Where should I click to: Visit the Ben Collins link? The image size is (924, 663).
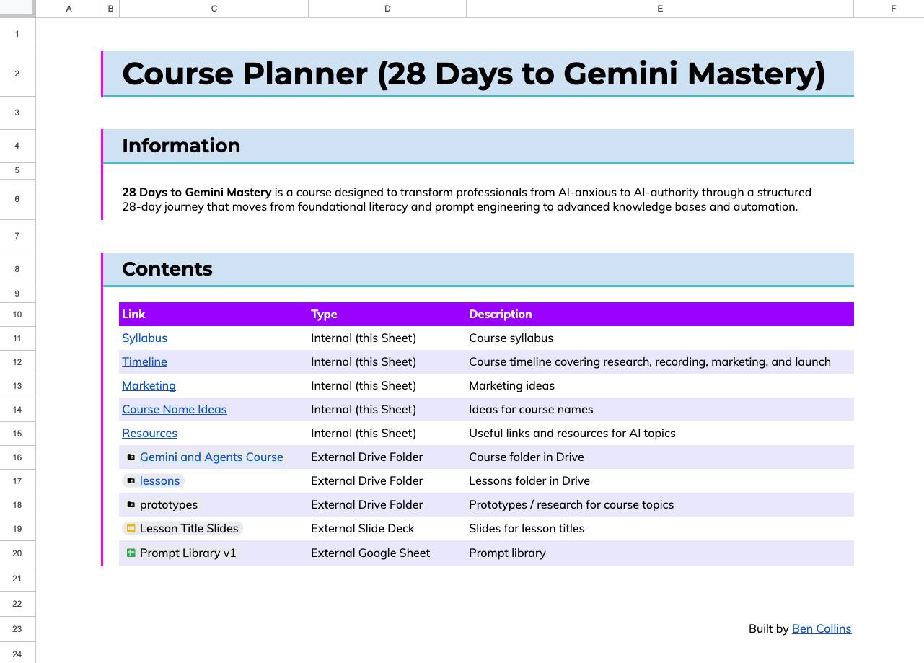(x=821, y=629)
